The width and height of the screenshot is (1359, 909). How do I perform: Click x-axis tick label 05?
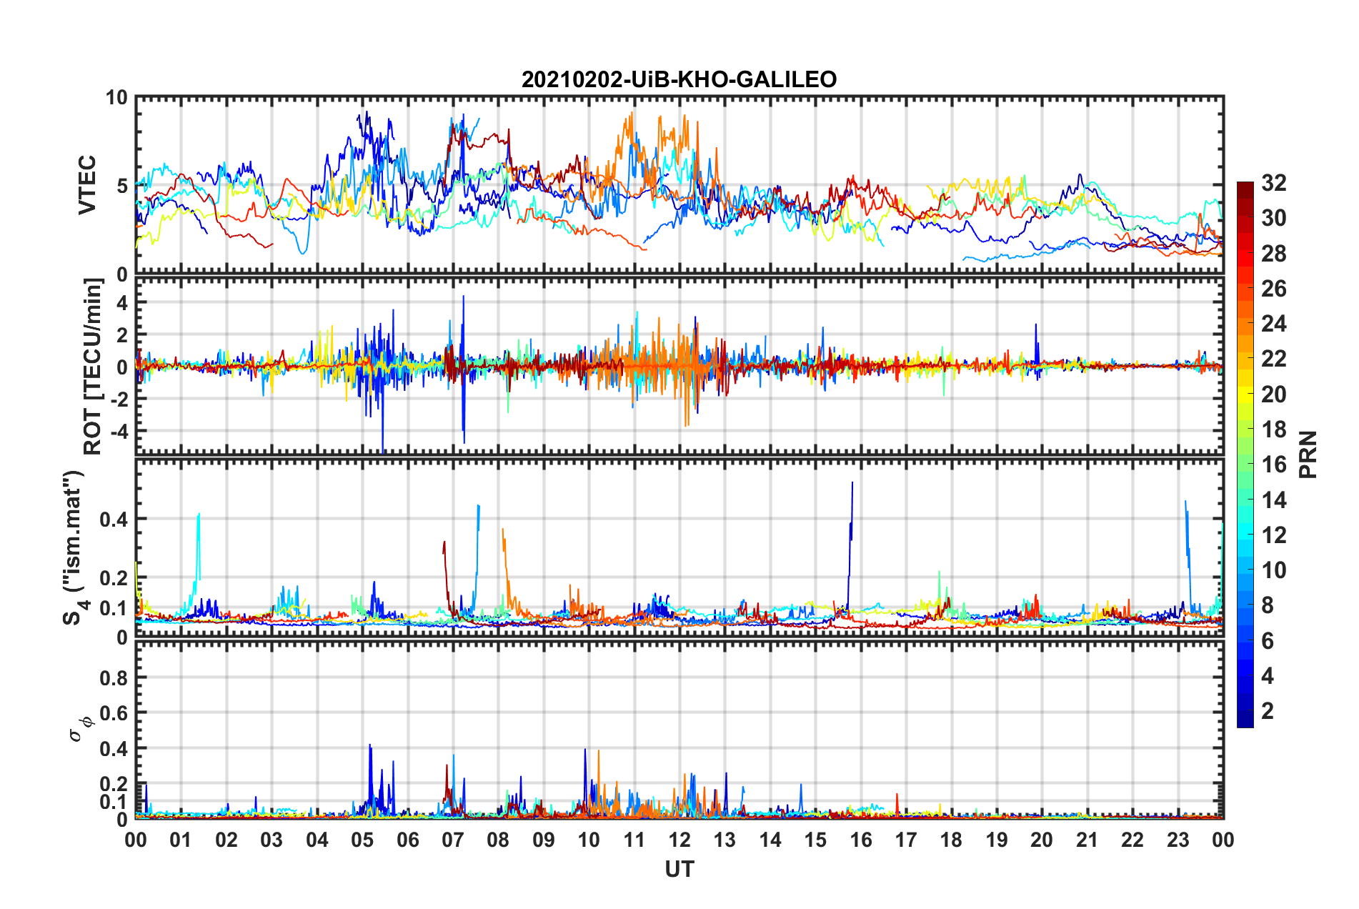click(362, 840)
